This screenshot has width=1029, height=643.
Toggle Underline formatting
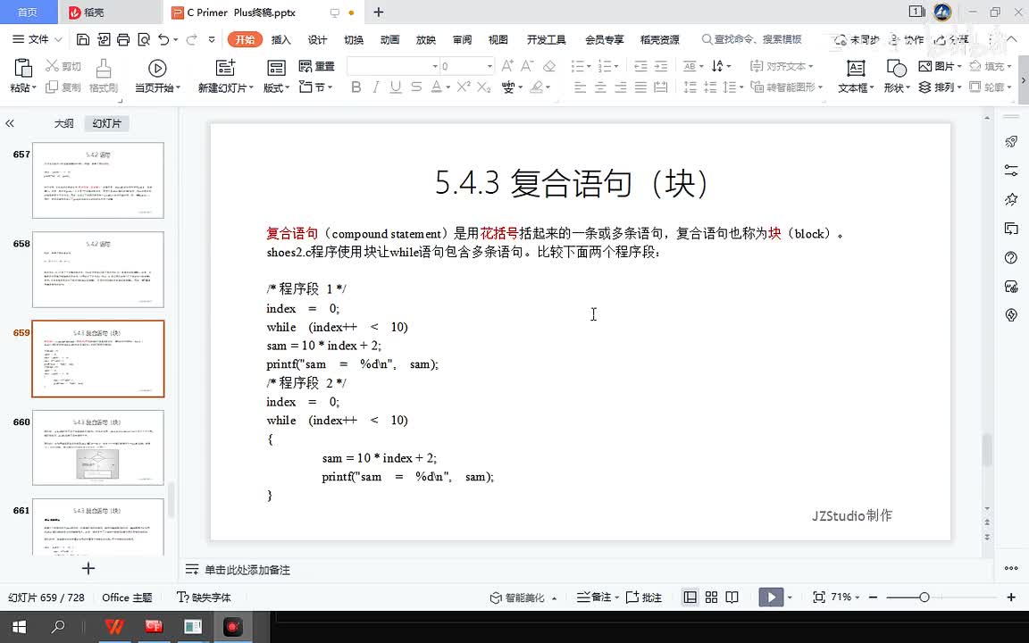point(395,88)
